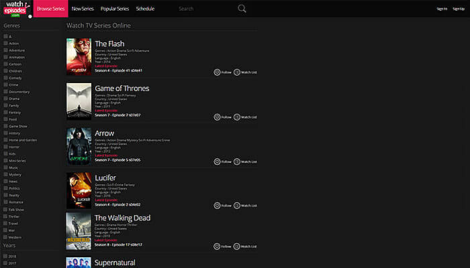This screenshot has height=268, width=470.
Task: Open the Lucifer poster thumbnail
Action: pyautogui.click(x=79, y=190)
